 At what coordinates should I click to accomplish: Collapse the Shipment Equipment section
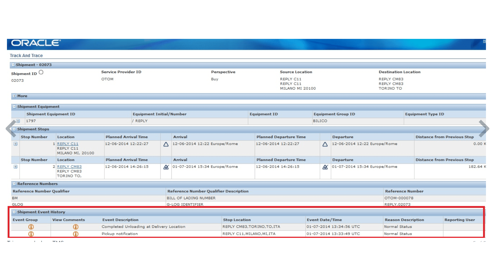click(x=14, y=107)
